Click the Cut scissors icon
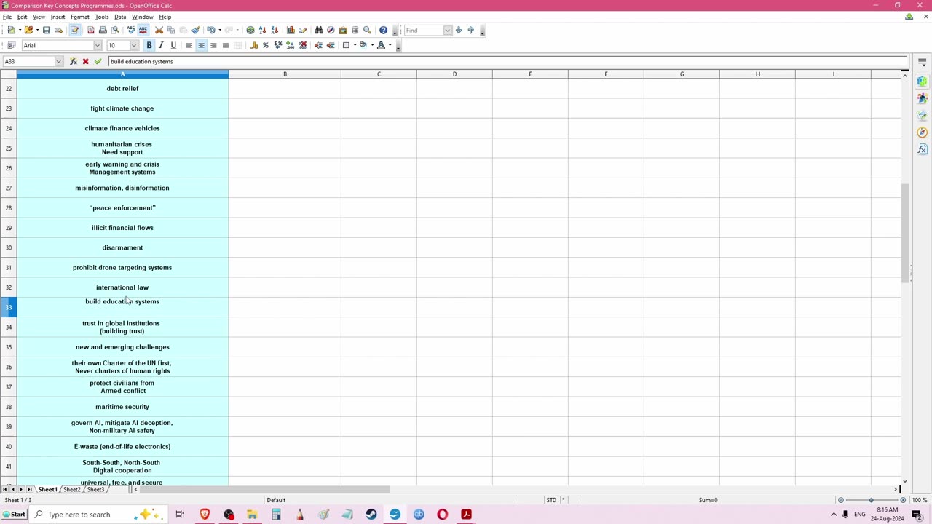This screenshot has width=932, height=524. tap(159, 31)
